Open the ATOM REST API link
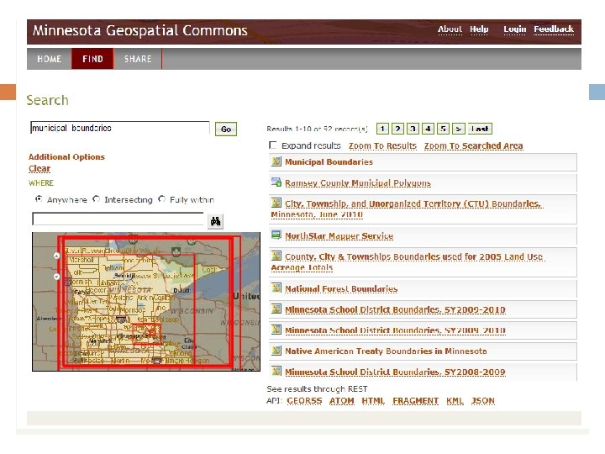The width and height of the screenshot is (605, 454). (341, 401)
